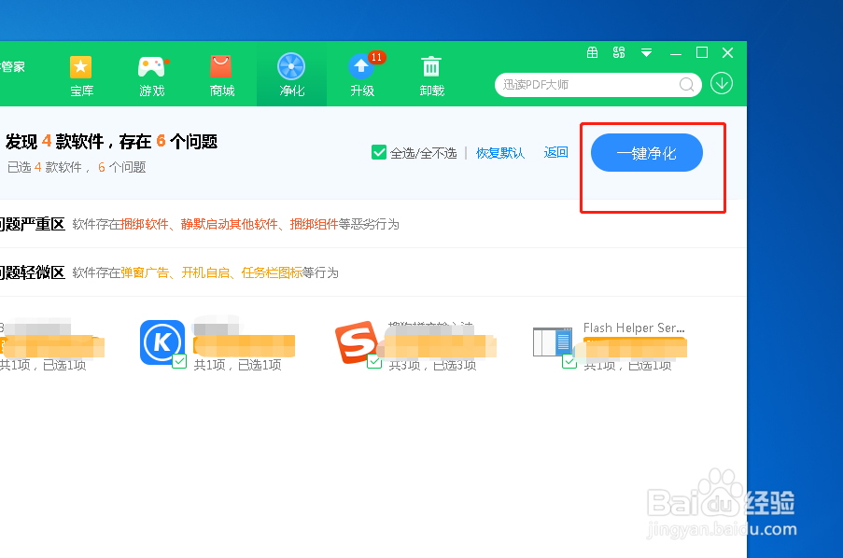Click the green download arrow beside search box
This screenshot has height=558, width=843.
tap(721, 83)
